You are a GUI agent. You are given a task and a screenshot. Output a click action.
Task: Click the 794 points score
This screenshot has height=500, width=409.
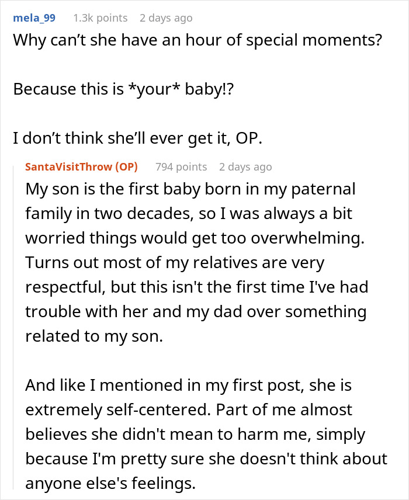click(181, 167)
